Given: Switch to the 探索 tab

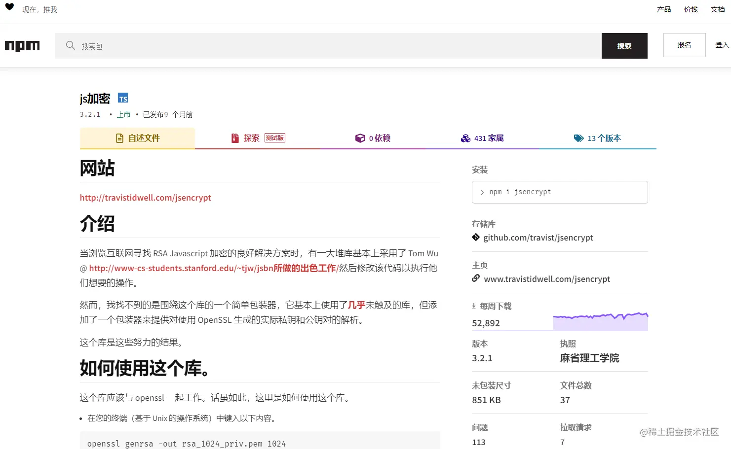Looking at the screenshot, I should click(258, 138).
